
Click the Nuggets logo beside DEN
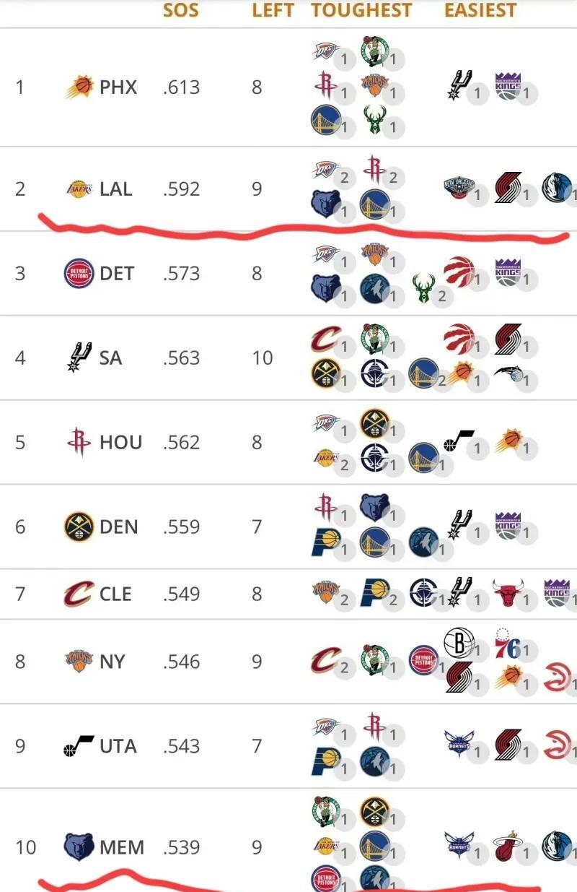[x=79, y=527]
